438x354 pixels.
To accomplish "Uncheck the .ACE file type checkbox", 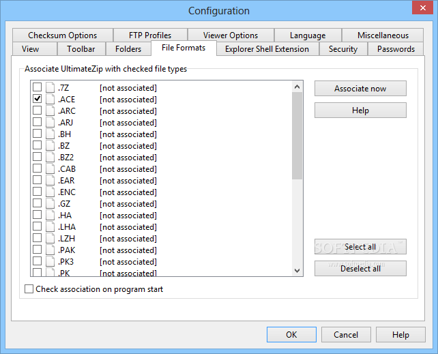I will (x=37, y=98).
